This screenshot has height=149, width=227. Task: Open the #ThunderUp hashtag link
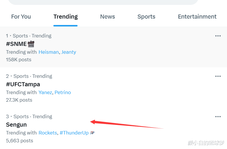(x=74, y=133)
